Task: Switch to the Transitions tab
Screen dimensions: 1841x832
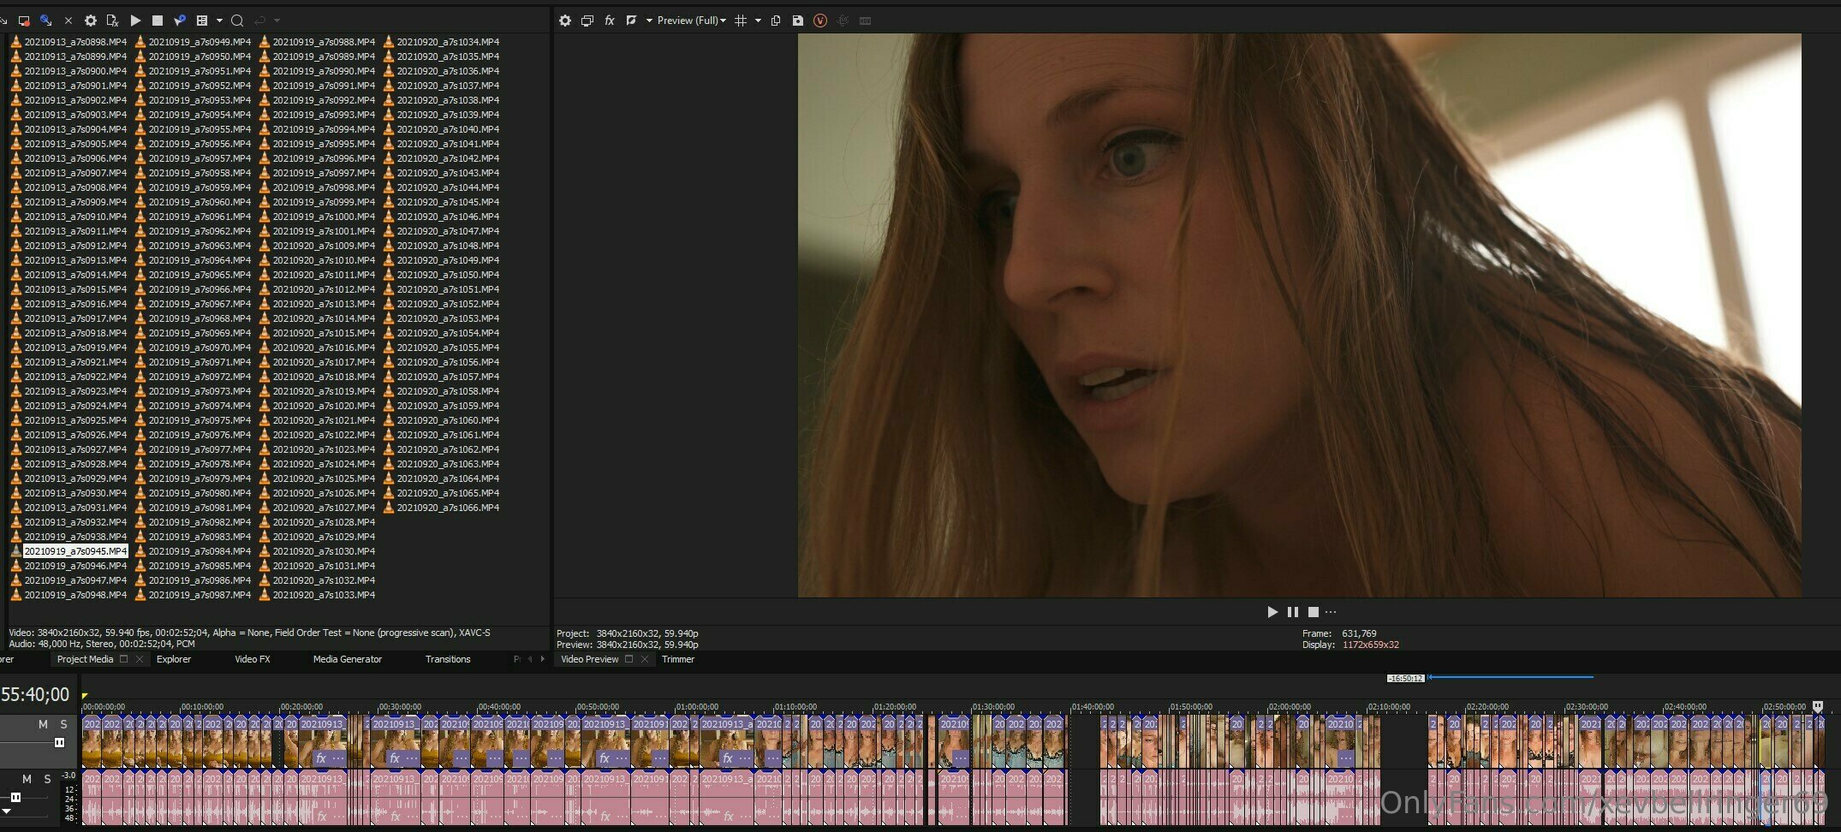Action: pos(448,659)
